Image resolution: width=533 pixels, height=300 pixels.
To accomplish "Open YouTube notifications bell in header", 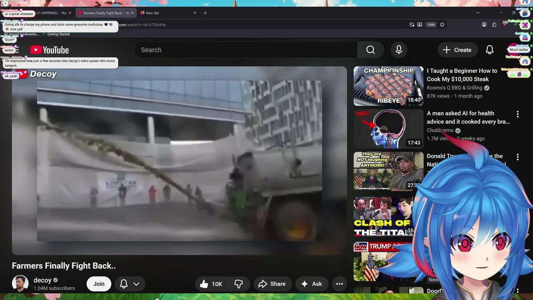I will pyautogui.click(x=490, y=50).
